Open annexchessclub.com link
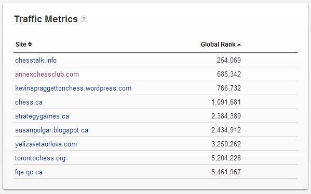This screenshot has width=311, height=194. [47, 74]
